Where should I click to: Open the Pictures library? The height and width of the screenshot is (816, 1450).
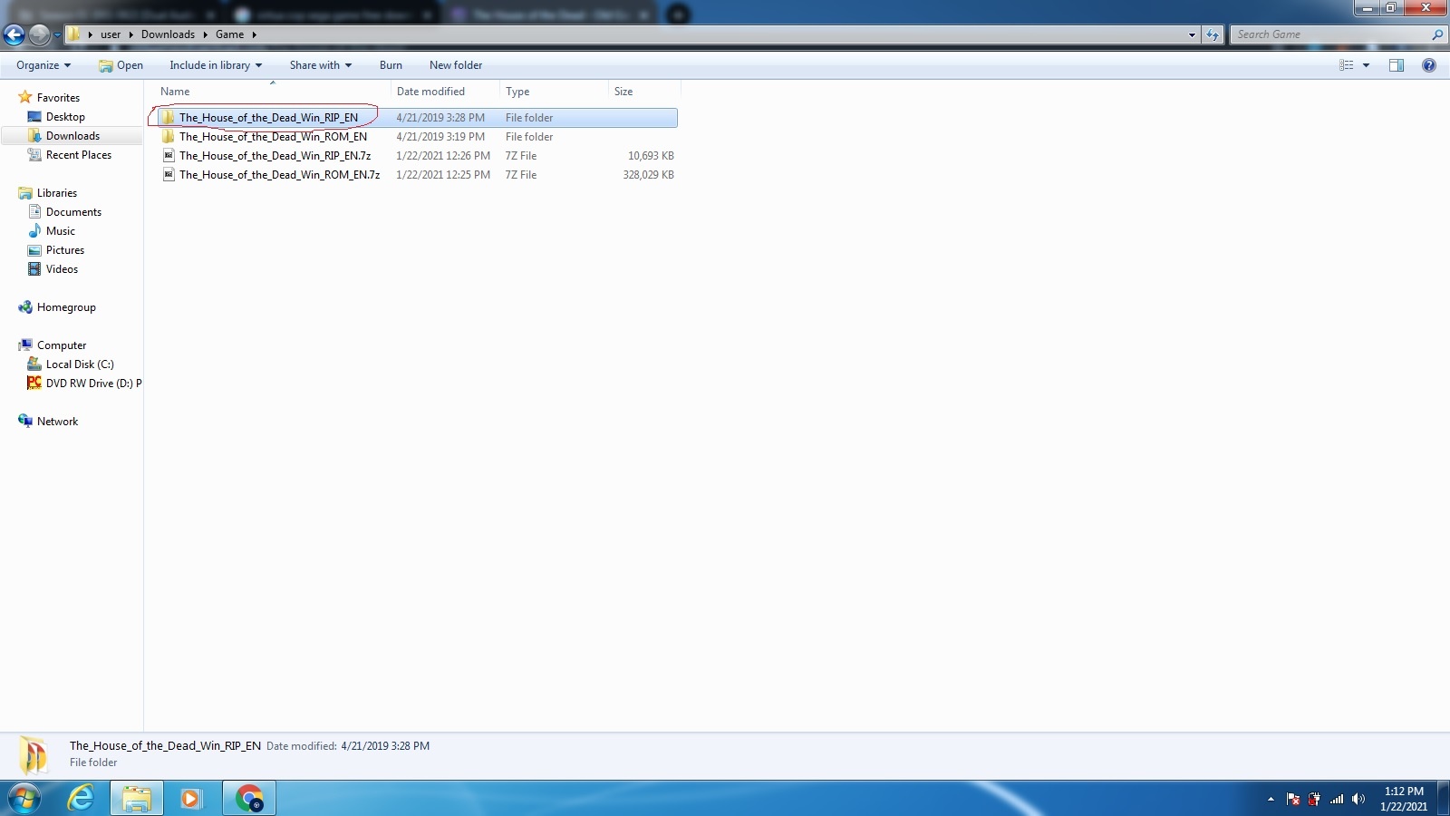(65, 250)
